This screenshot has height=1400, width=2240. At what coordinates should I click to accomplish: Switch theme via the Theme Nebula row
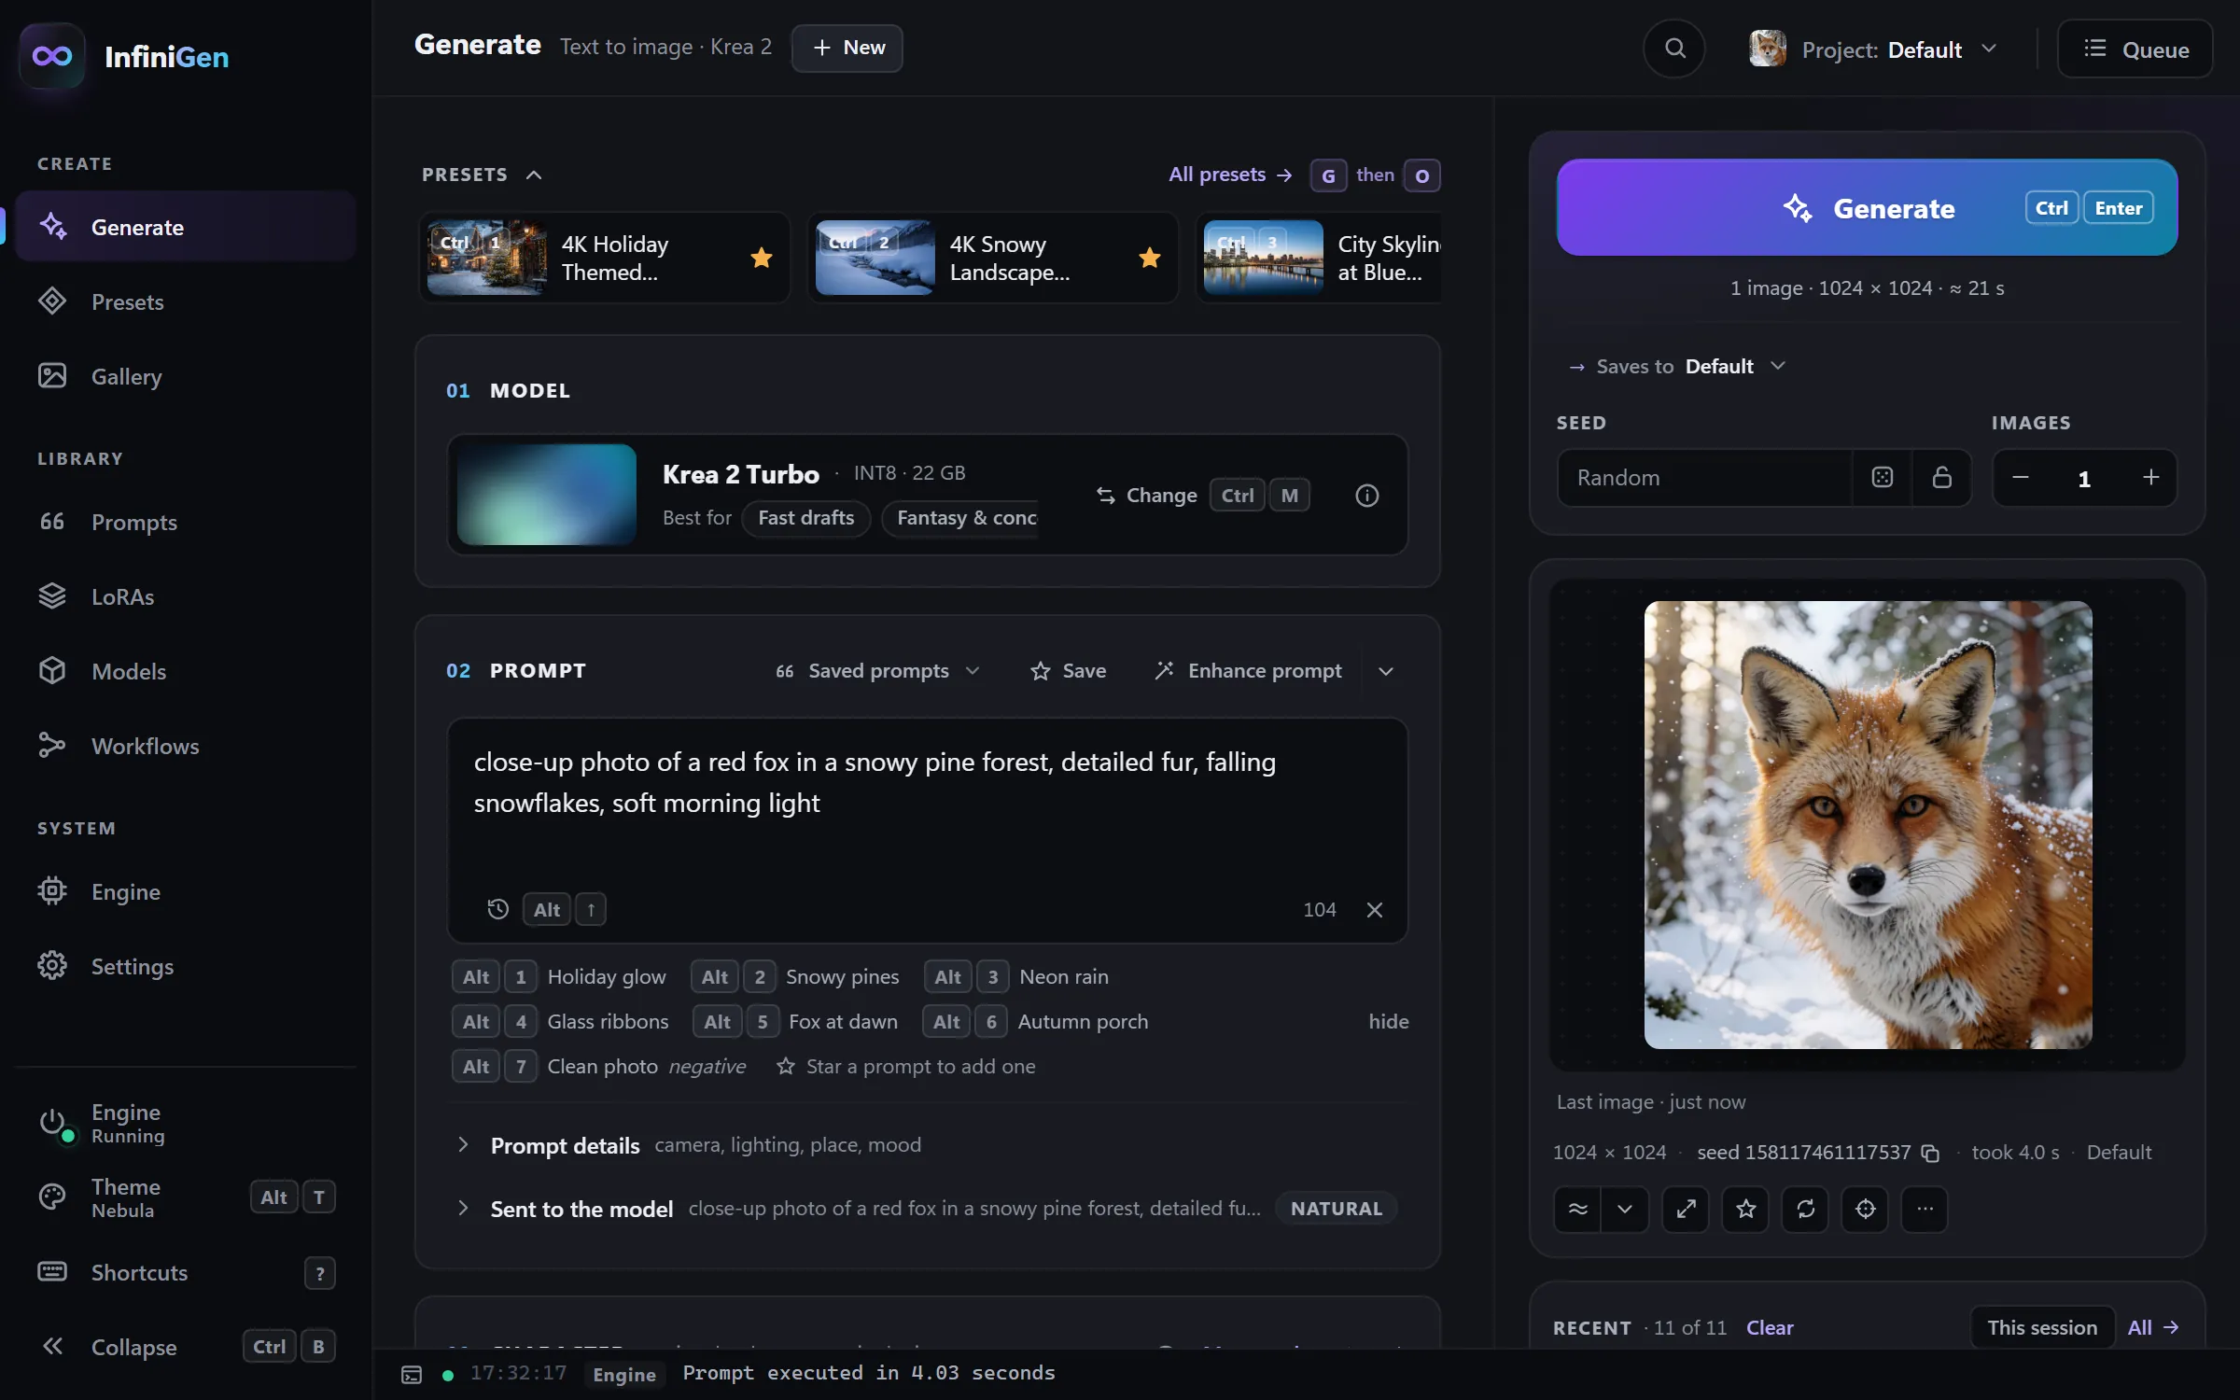[x=185, y=1197]
